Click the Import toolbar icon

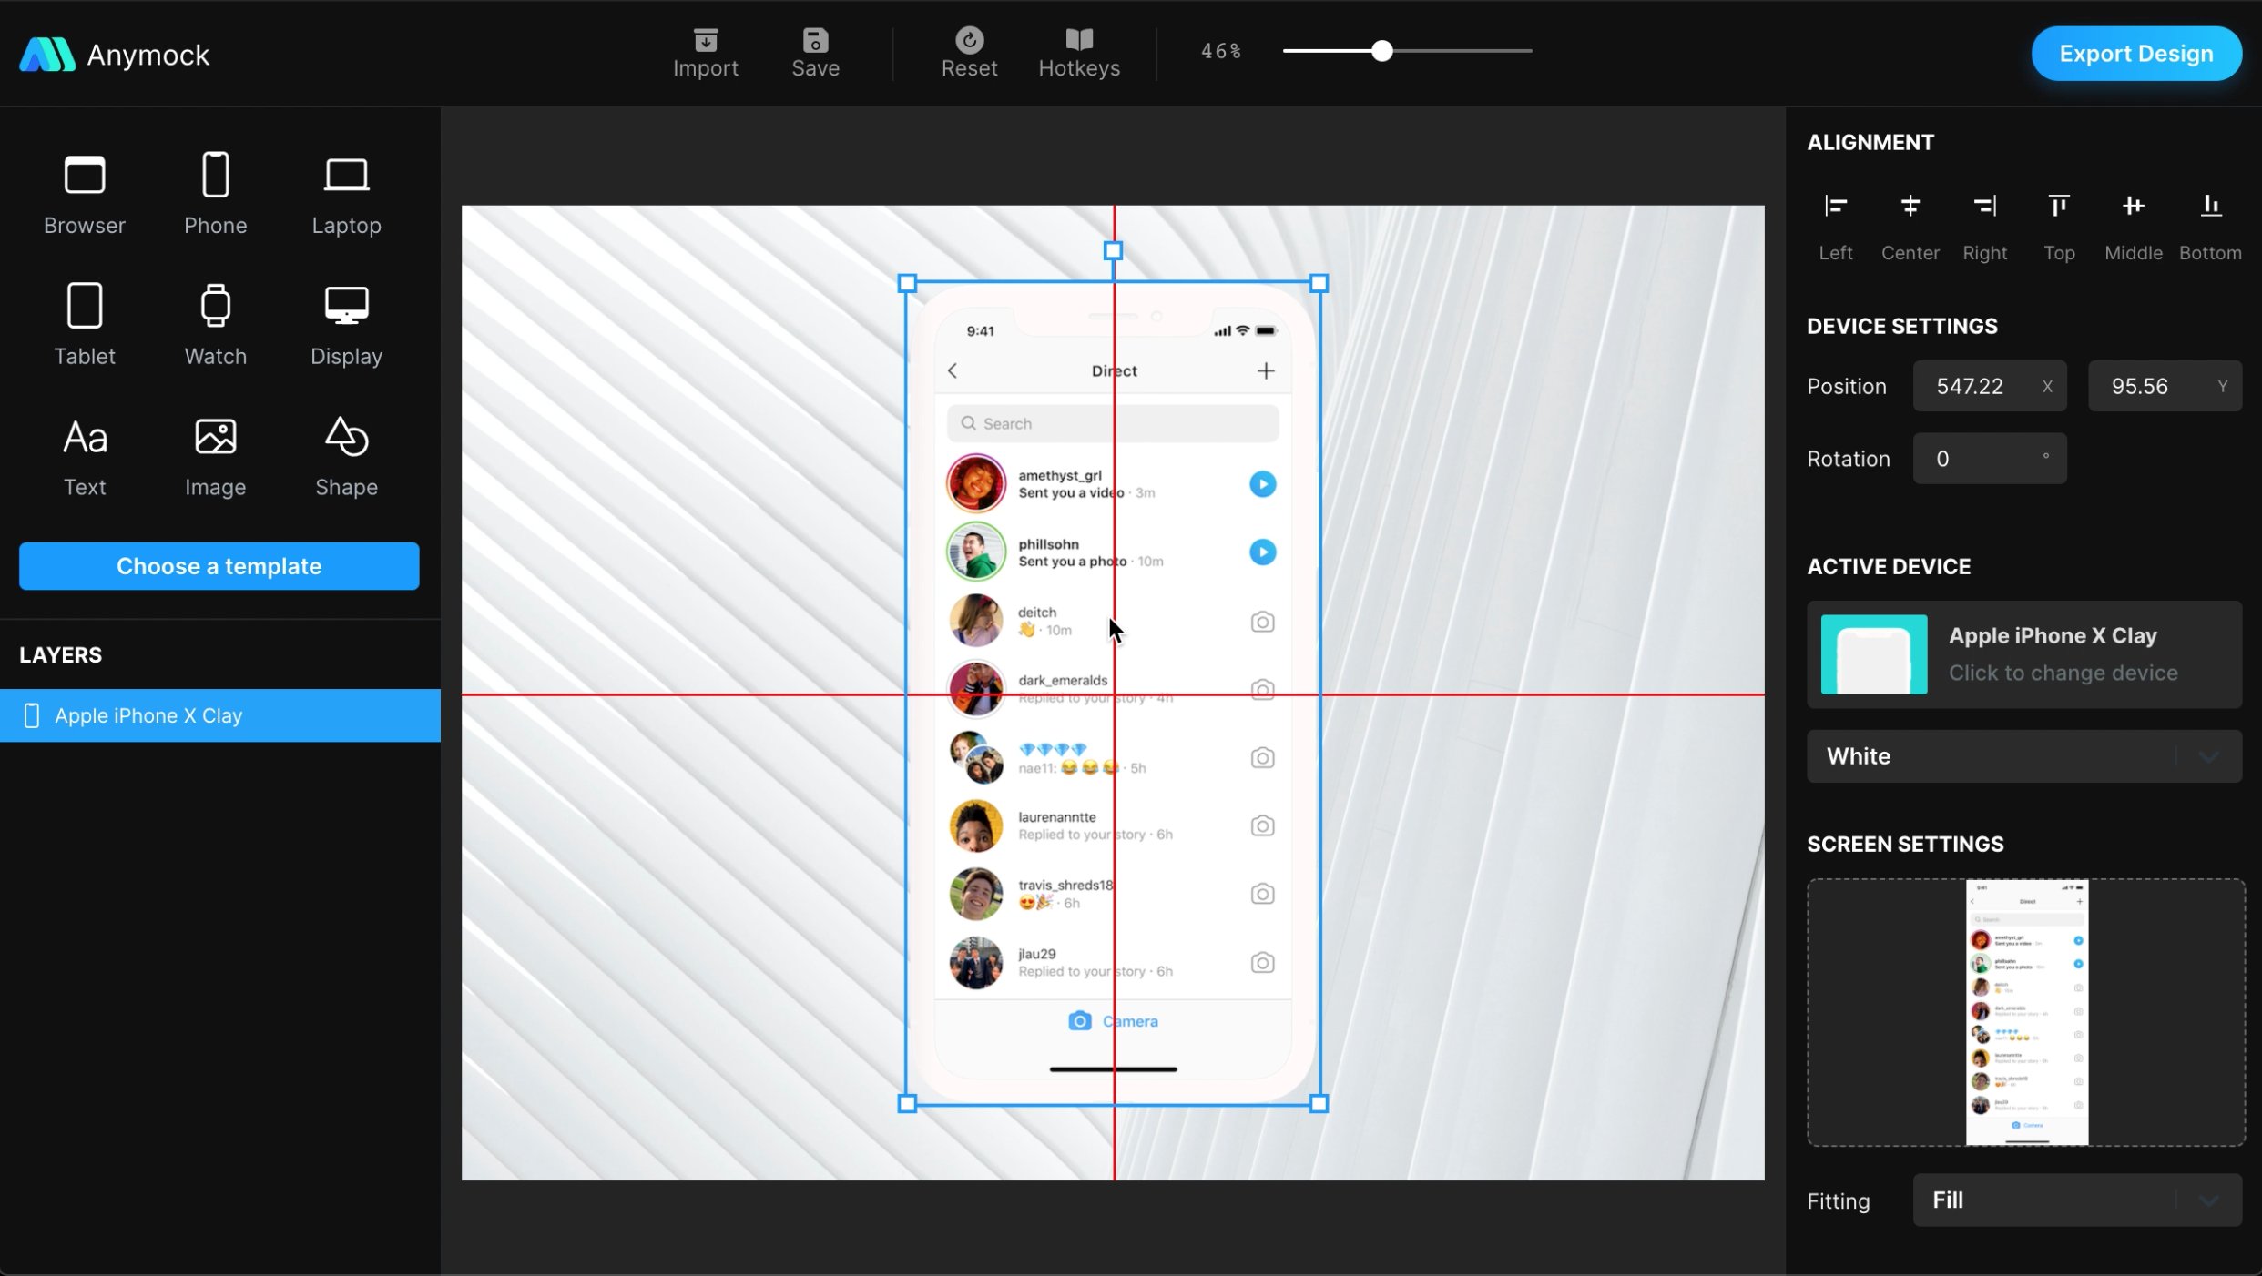click(x=705, y=52)
